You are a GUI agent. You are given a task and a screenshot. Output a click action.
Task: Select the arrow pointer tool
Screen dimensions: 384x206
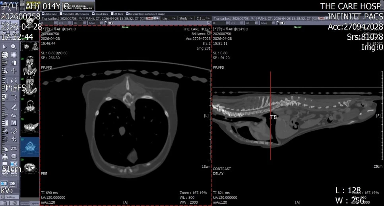[5, 47]
